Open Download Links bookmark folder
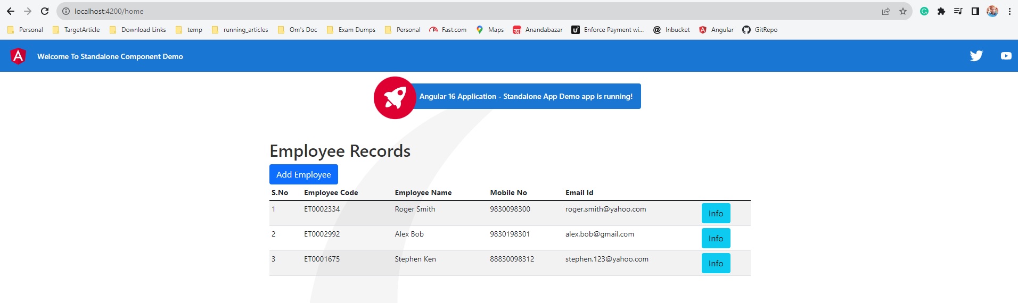1018x303 pixels. click(138, 30)
